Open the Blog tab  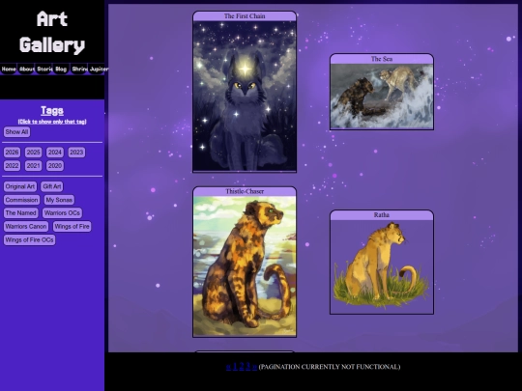tap(61, 70)
